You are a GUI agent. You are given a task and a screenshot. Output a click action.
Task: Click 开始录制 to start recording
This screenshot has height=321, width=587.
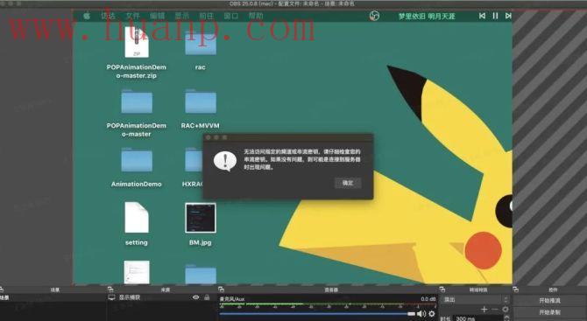pyautogui.click(x=549, y=312)
